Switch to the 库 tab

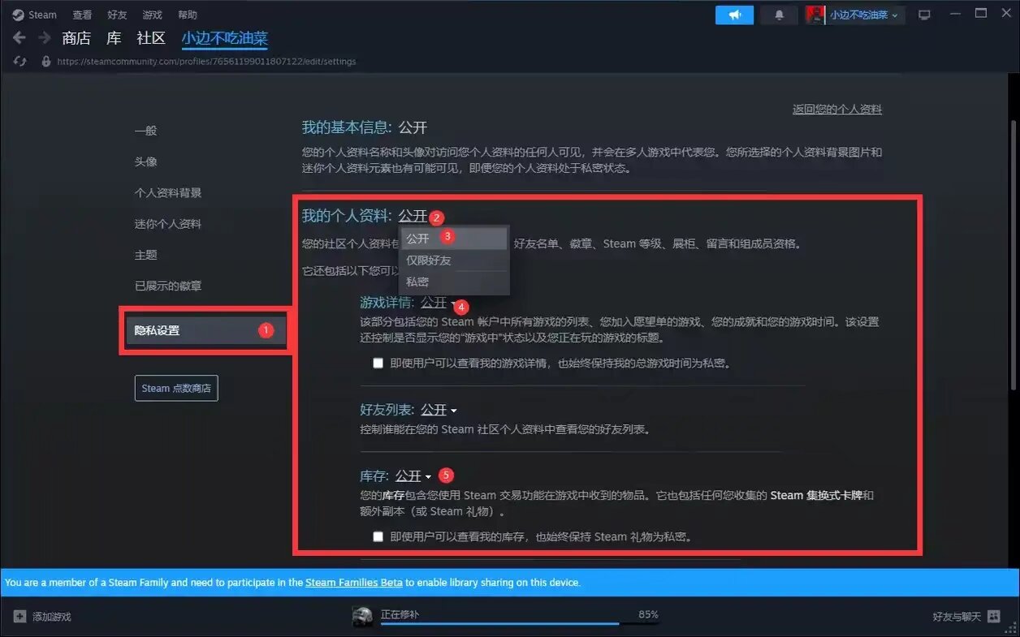[x=114, y=38]
